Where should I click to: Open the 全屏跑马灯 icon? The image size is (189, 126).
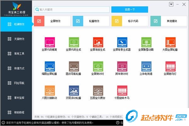click(x=170, y=66)
